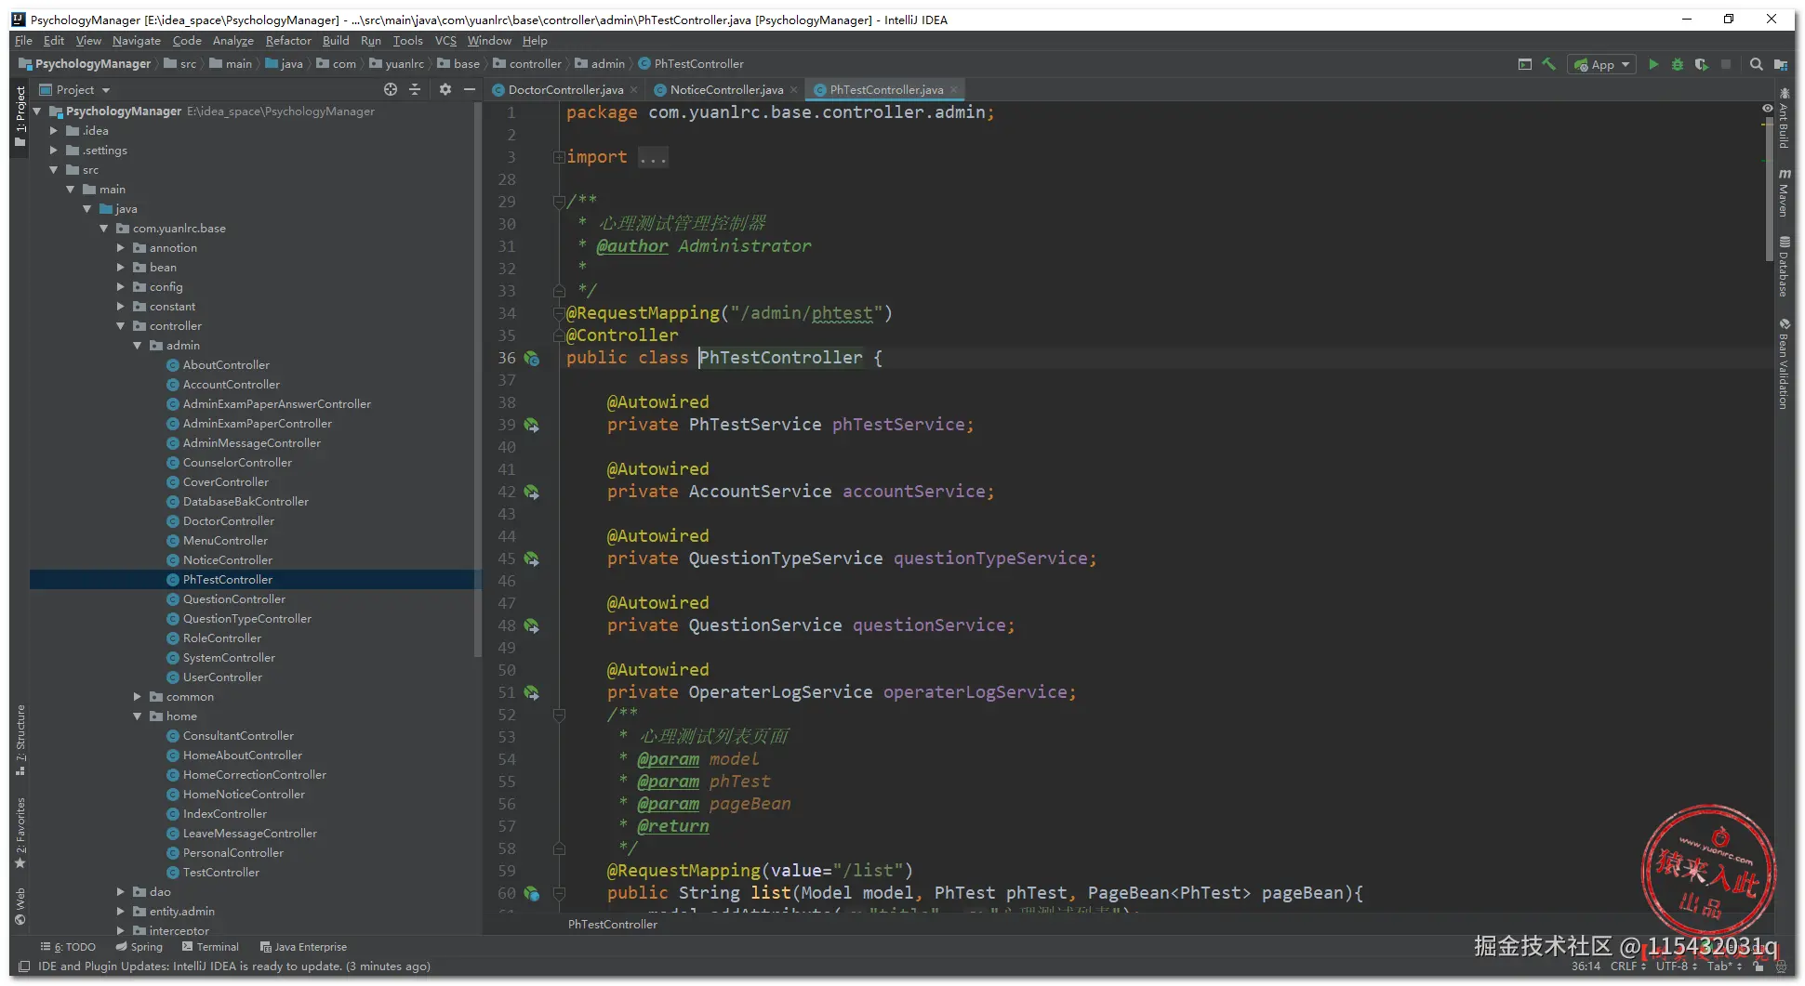1805x986 pixels.
Task: Open Project panel gear settings
Action: click(x=445, y=89)
